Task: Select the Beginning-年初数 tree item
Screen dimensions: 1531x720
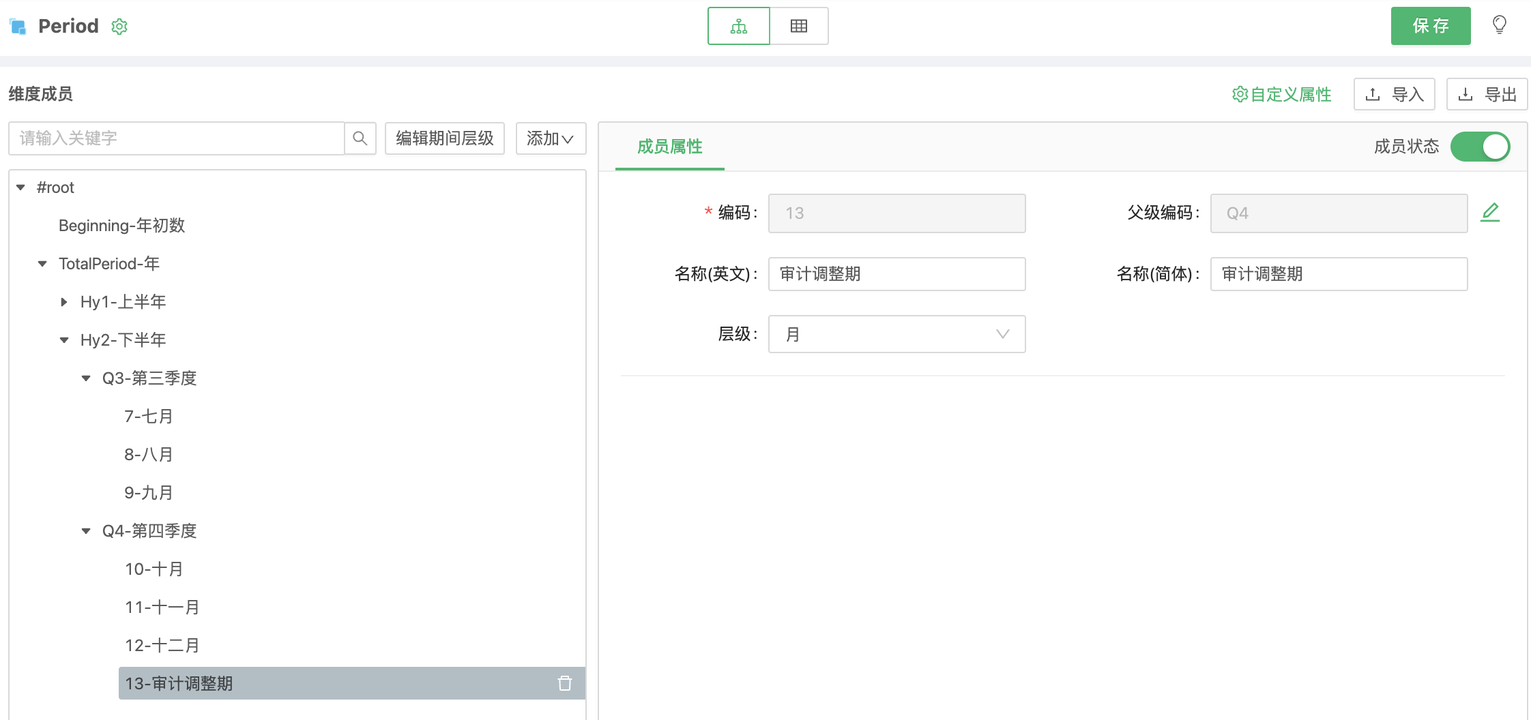Action: (x=121, y=226)
